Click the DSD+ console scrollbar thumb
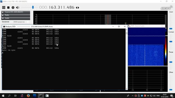Screen dimensions: 175x98 click(127, 33)
